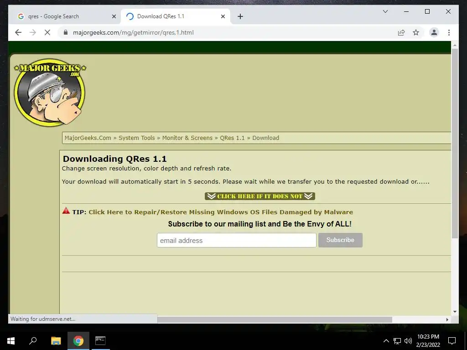The width and height of the screenshot is (467, 350).
Task: Open the Chrome profile avatar
Action: pyautogui.click(x=434, y=32)
